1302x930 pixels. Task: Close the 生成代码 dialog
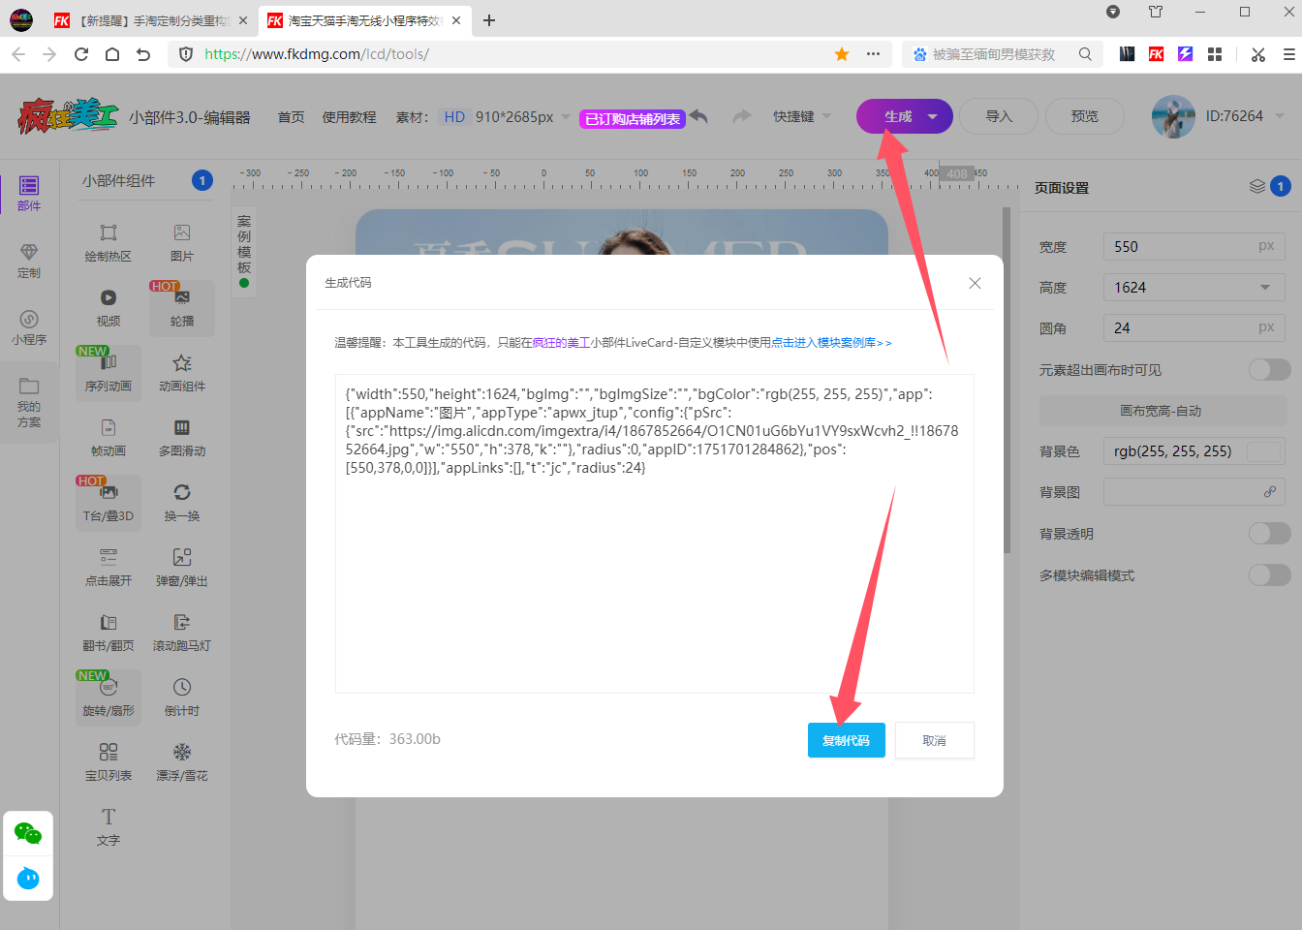click(x=975, y=283)
